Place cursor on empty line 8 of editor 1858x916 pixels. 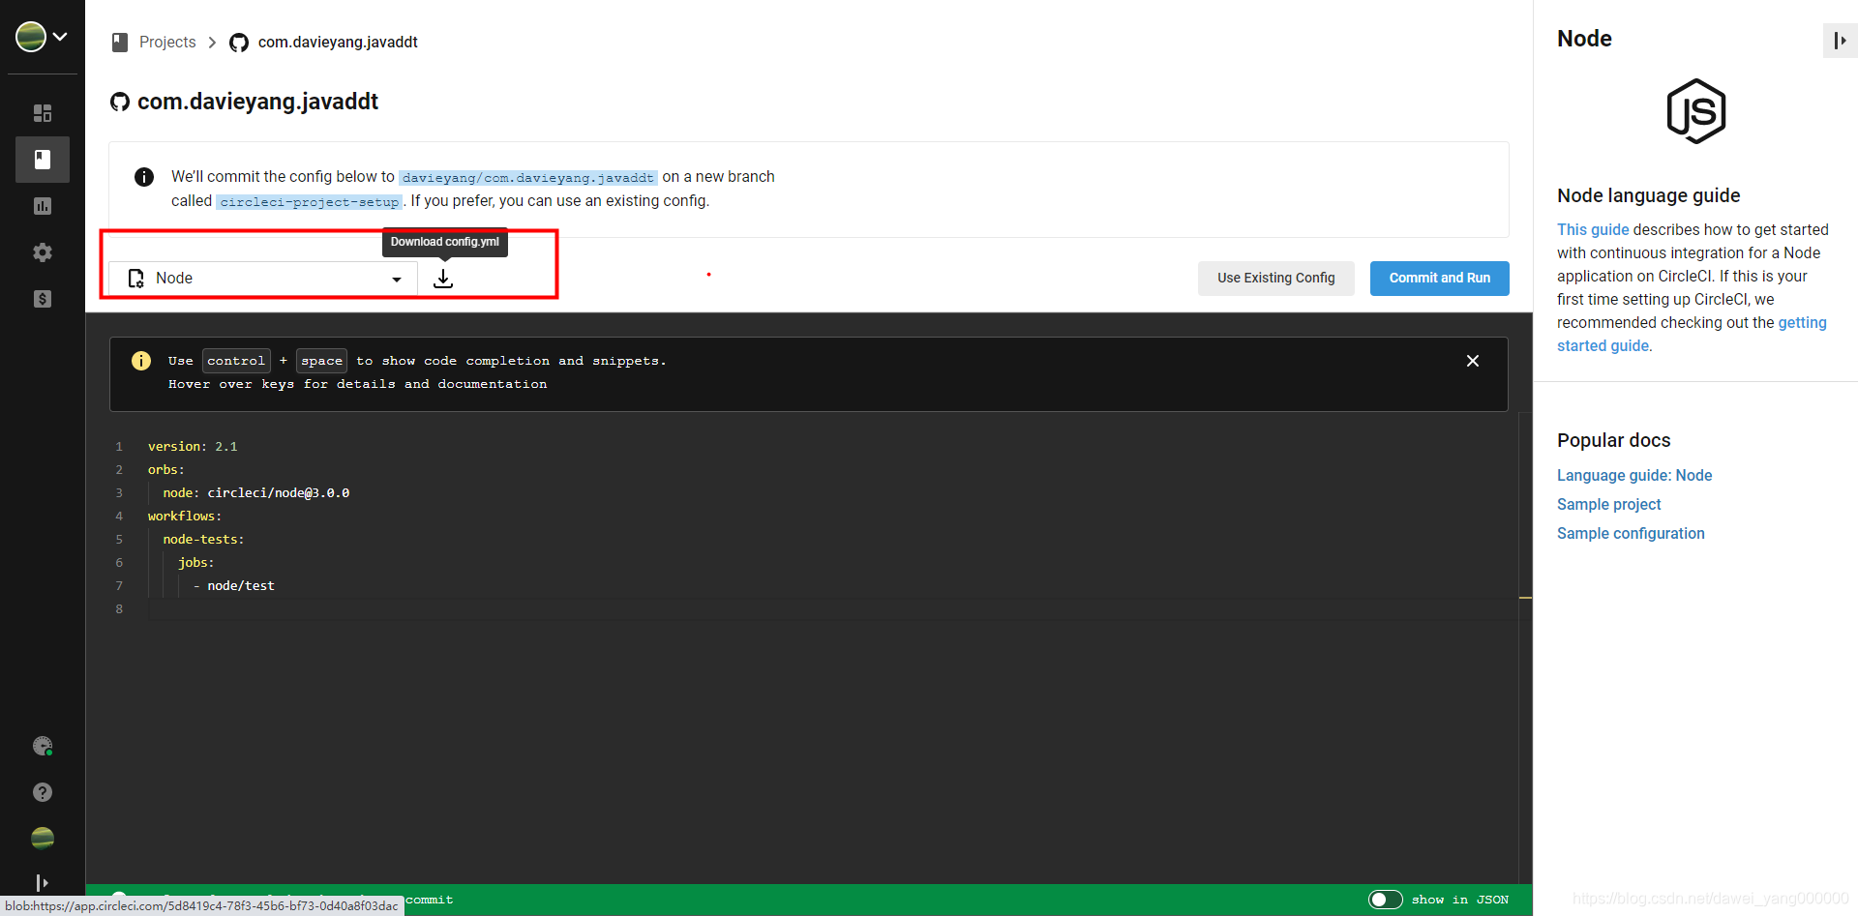pyautogui.click(x=832, y=608)
